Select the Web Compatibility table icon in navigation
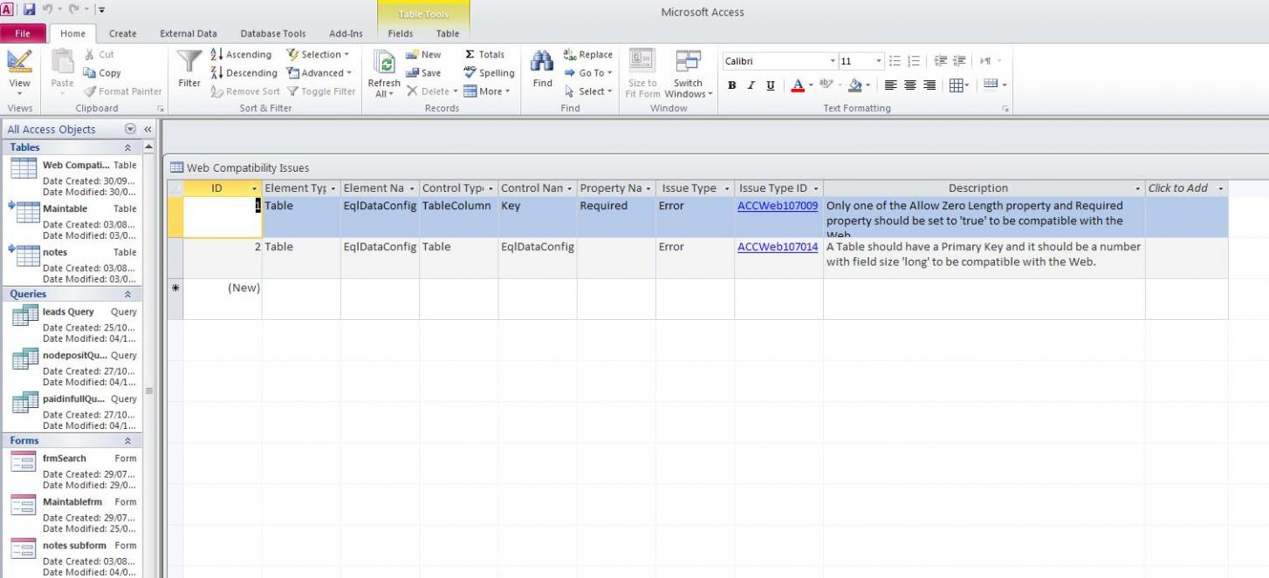The height and width of the screenshot is (578, 1269). tap(24, 169)
